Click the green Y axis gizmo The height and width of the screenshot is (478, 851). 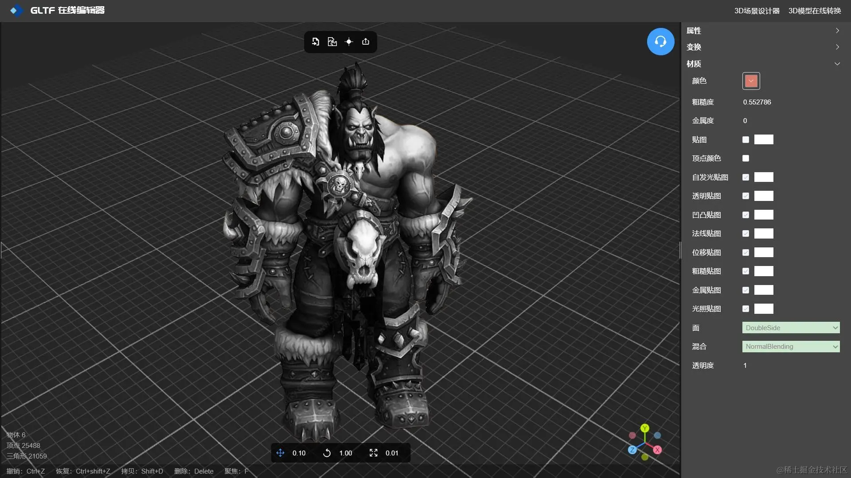click(x=645, y=428)
